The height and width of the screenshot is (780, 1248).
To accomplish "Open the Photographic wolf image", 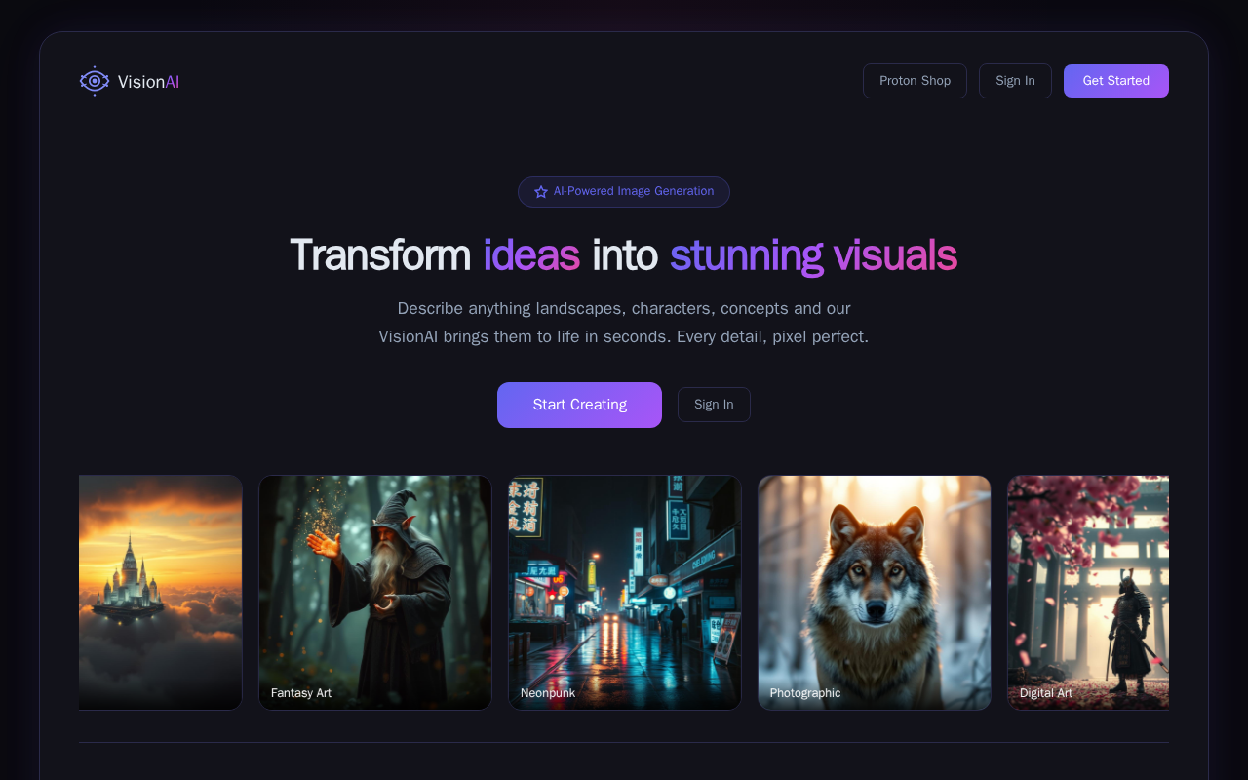I will tap(875, 593).
